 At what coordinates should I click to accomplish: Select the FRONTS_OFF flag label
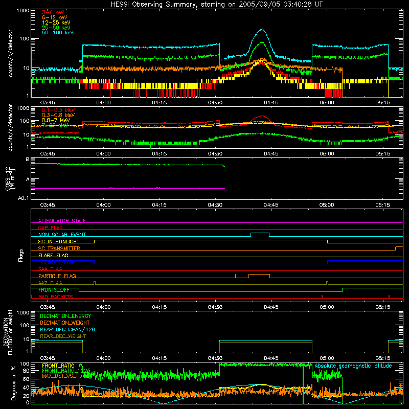(x=54, y=290)
